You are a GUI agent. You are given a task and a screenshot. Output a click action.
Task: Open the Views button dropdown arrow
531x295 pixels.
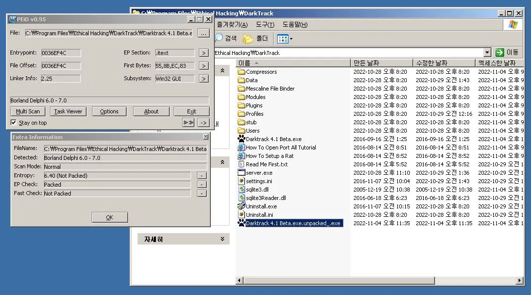tap(291, 39)
